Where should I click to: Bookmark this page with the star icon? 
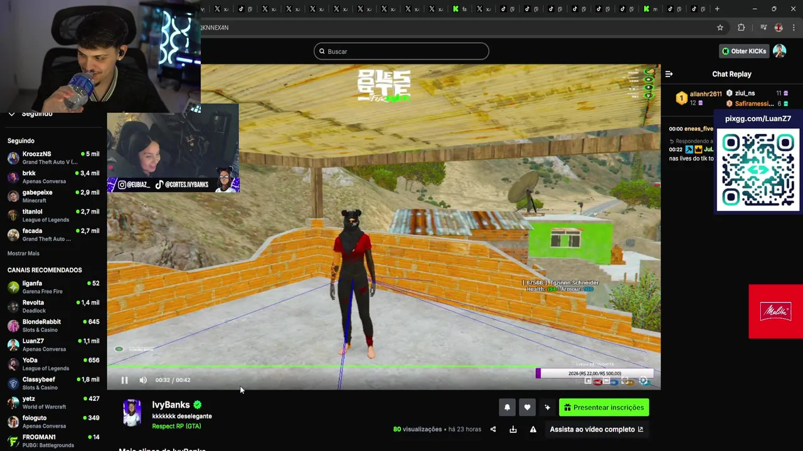(x=720, y=28)
